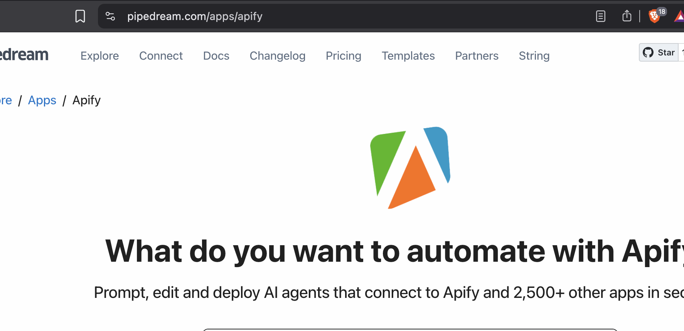Click the 'What do you want to automate' heading
The width and height of the screenshot is (684, 331).
pyautogui.click(x=394, y=251)
